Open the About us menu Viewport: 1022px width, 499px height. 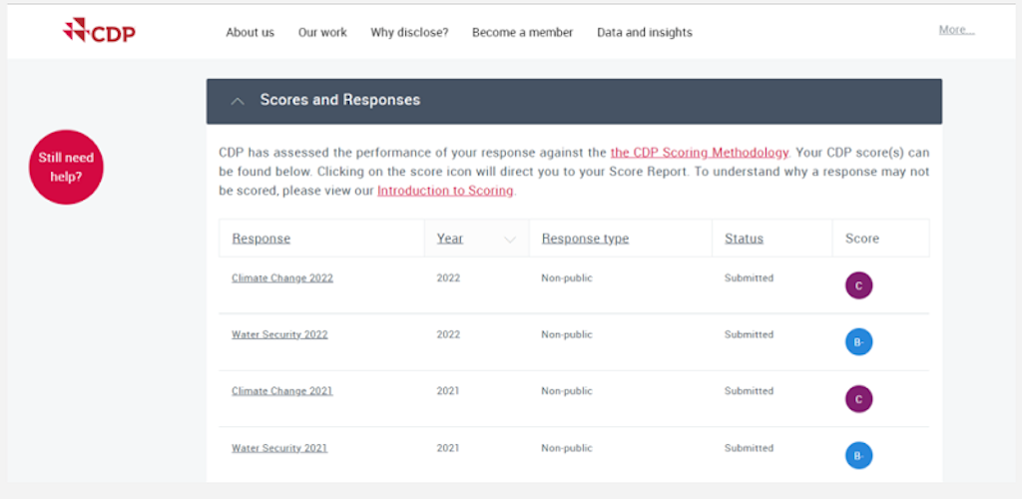pos(250,32)
